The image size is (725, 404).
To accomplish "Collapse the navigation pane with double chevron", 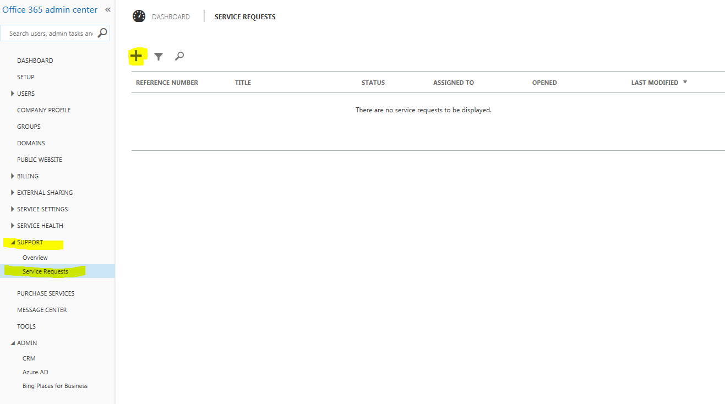I will click(108, 10).
